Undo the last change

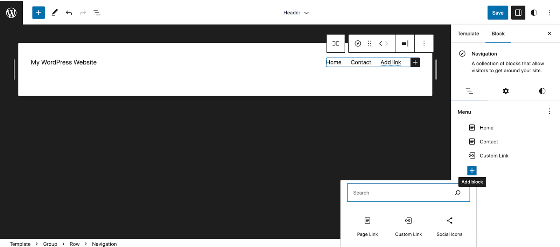69,13
